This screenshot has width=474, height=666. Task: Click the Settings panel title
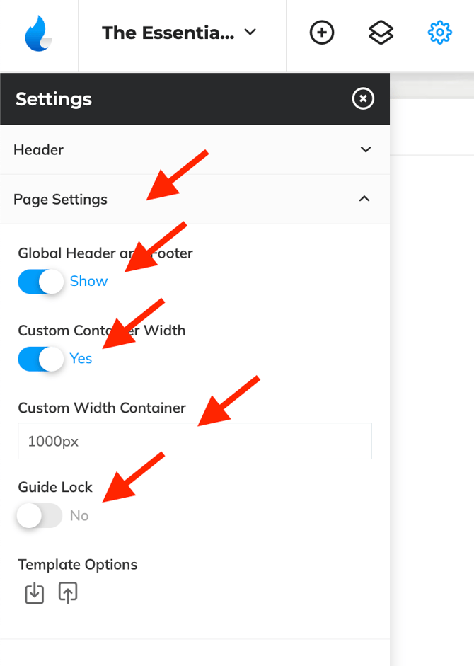click(54, 98)
